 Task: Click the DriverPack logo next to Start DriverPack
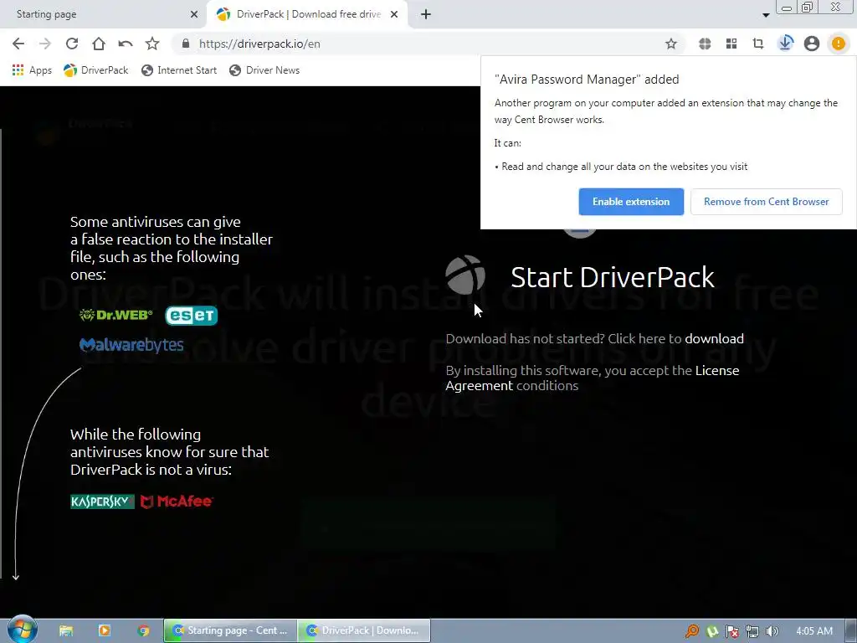point(465,275)
